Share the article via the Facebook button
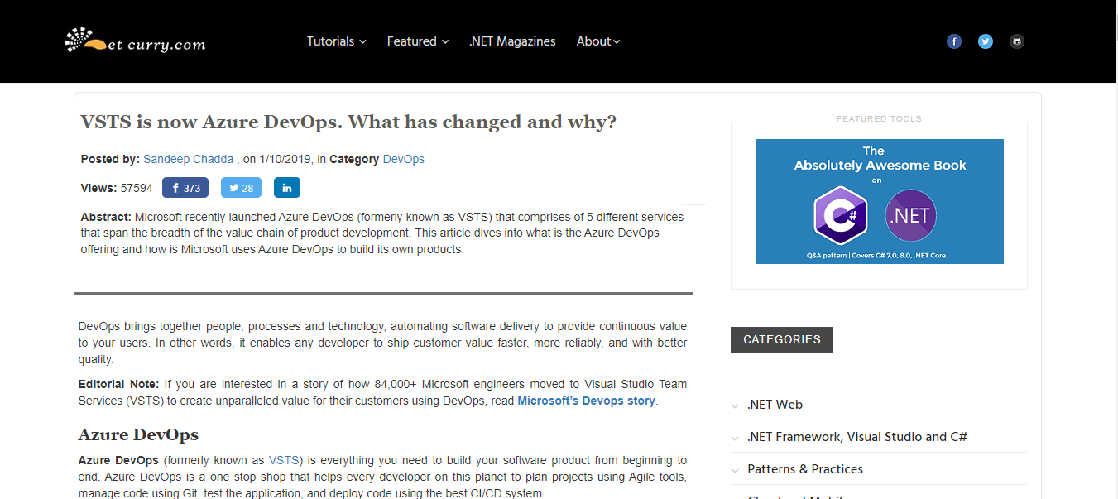1118x499 pixels. (x=185, y=187)
